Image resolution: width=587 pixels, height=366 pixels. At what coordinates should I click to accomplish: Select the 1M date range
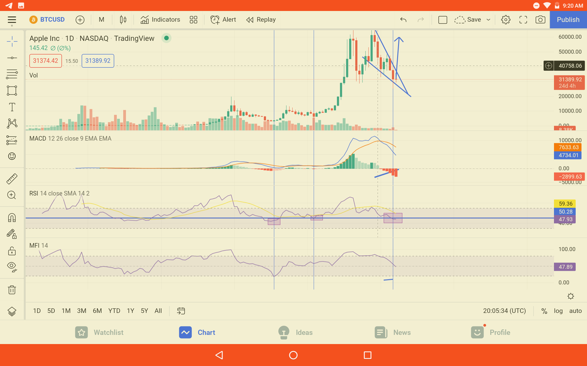pyautogui.click(x=66, y=311)
